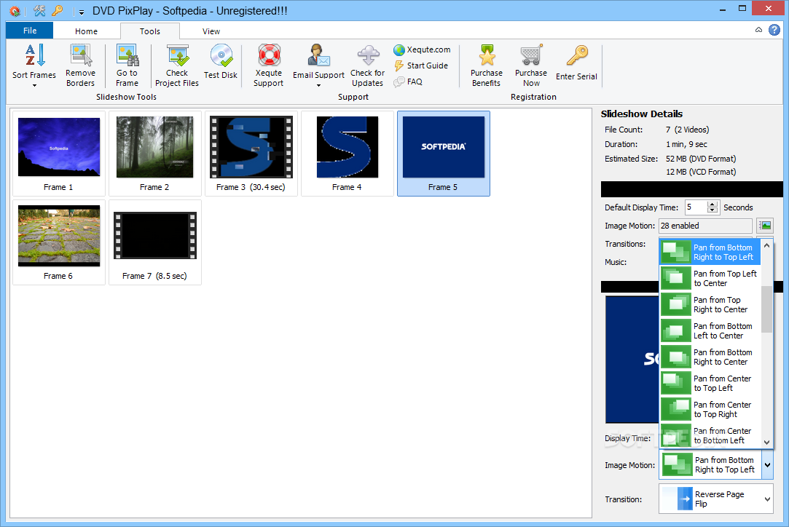Viewport: 789px width, 527px height.
Task: Click the Email Support dropdown arrow
Action: [x=318, y=85]
